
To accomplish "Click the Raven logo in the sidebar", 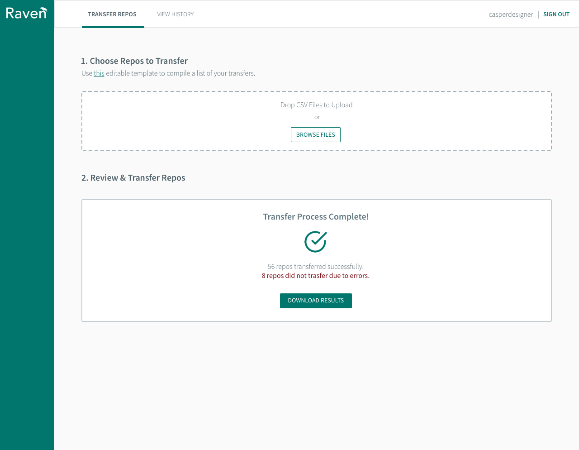I will click(27, 13).
